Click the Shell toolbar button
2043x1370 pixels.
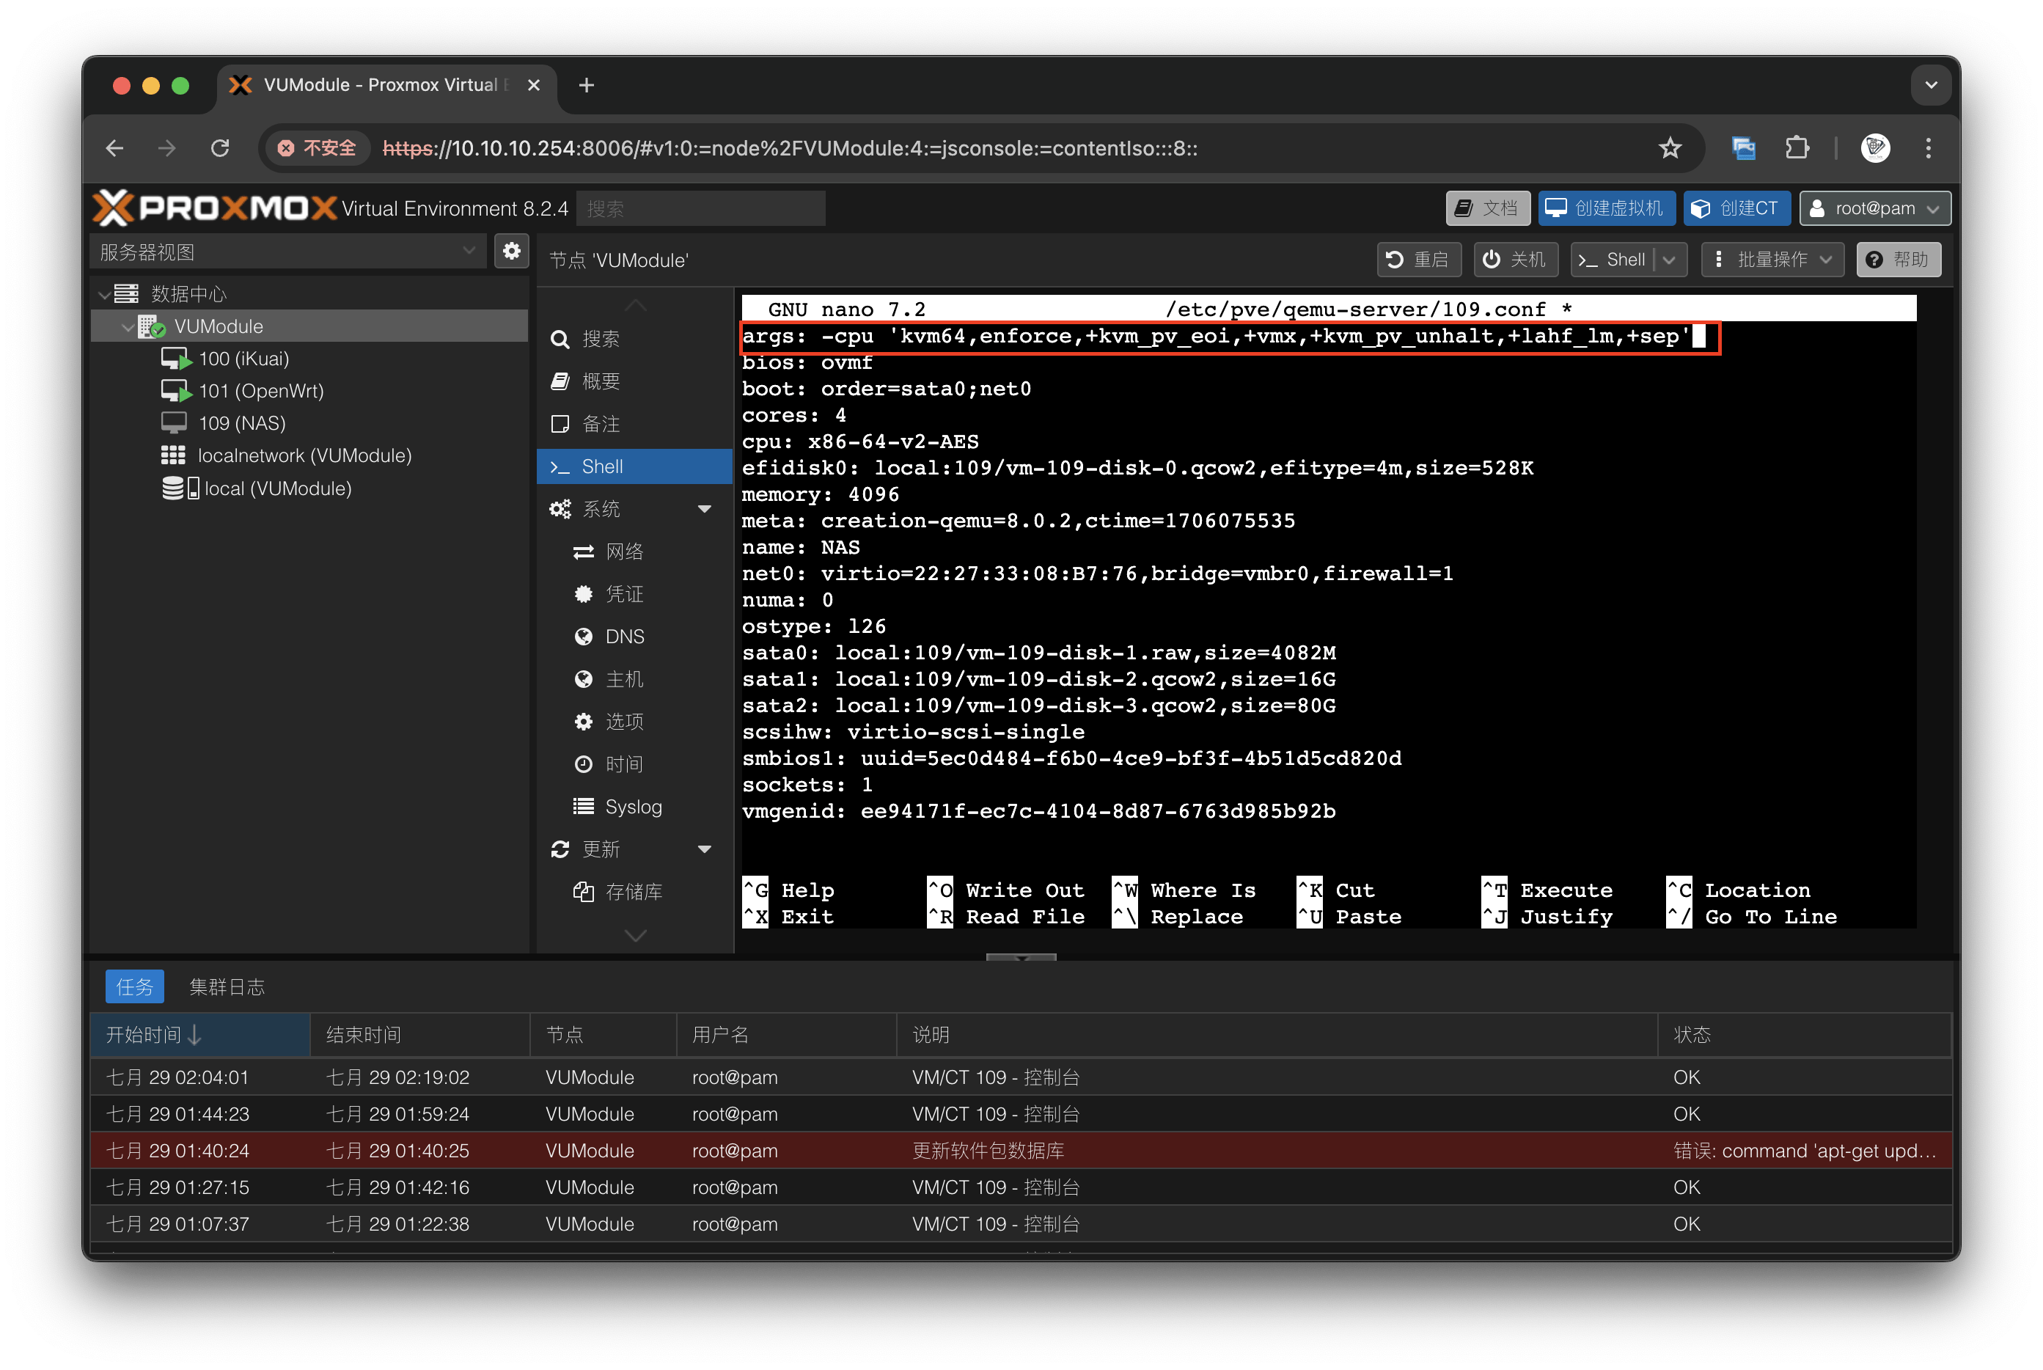click(x=1613, y=260)
